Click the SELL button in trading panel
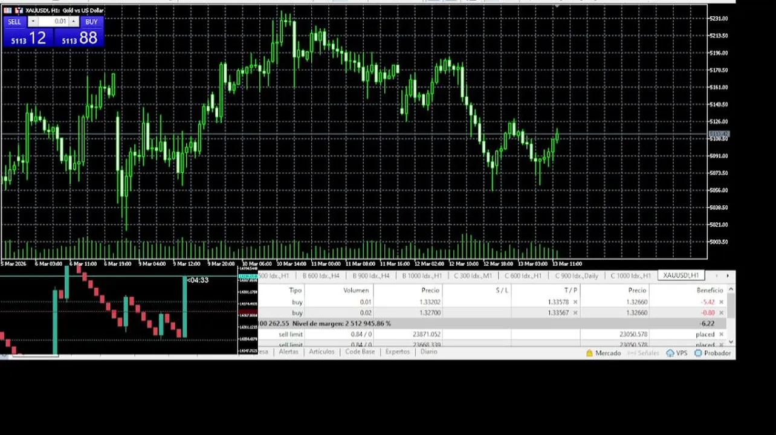This screenshot has height=435, width=776. click(15, 22)
